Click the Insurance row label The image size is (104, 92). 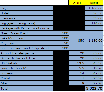click(x=26, y=18)
